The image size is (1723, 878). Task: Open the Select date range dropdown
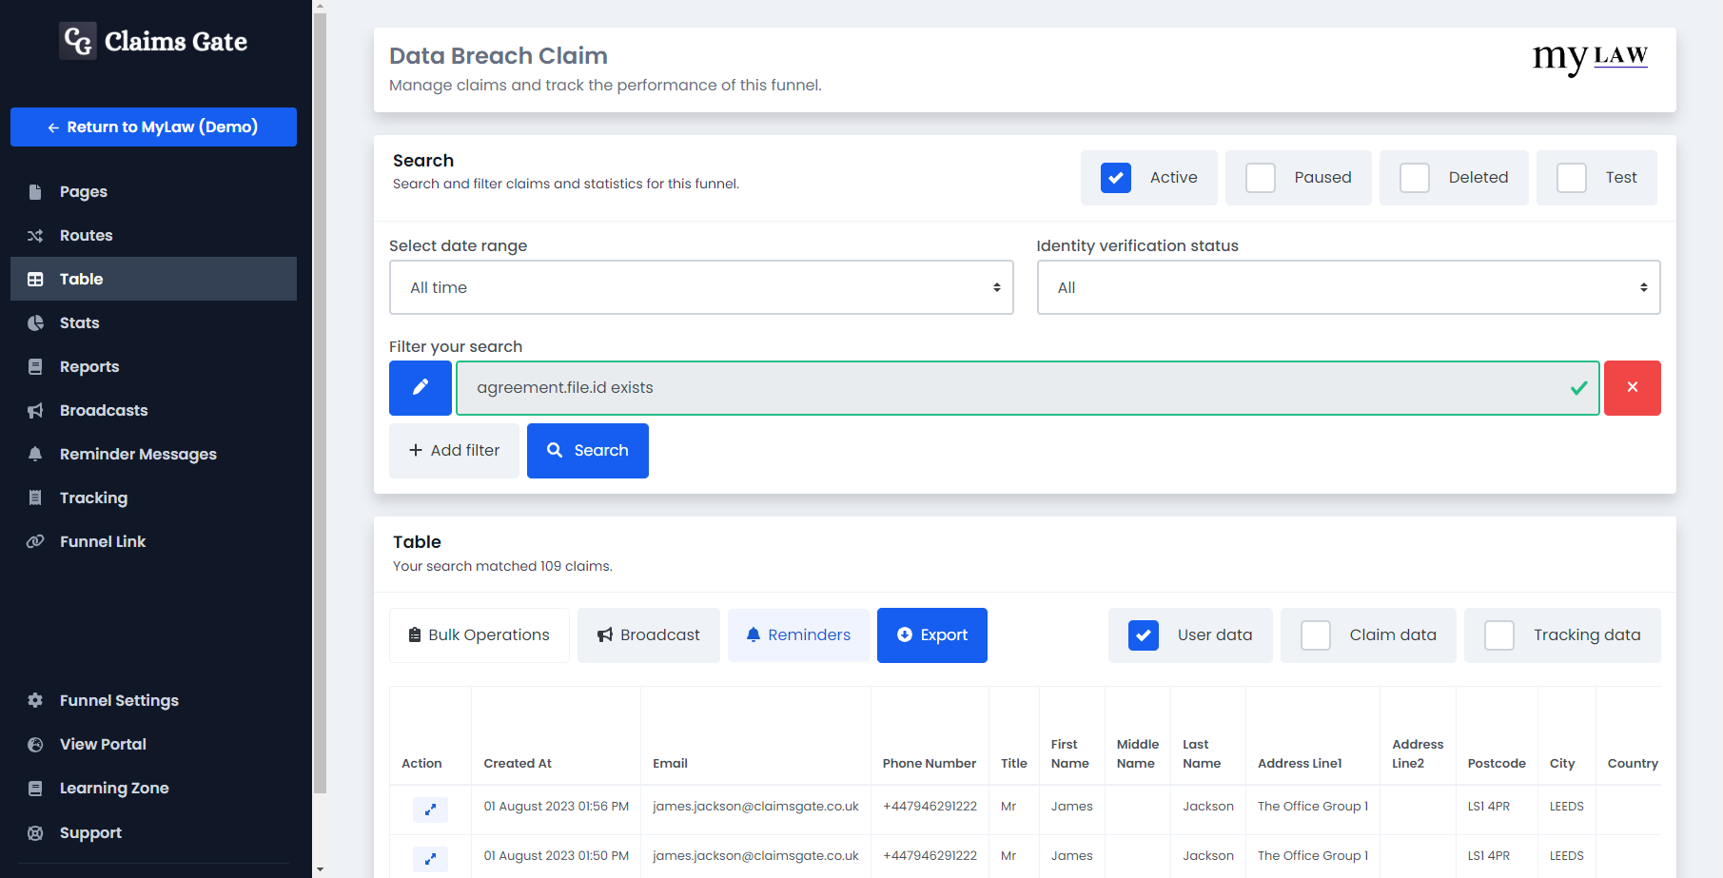click(x=701, y=287)
